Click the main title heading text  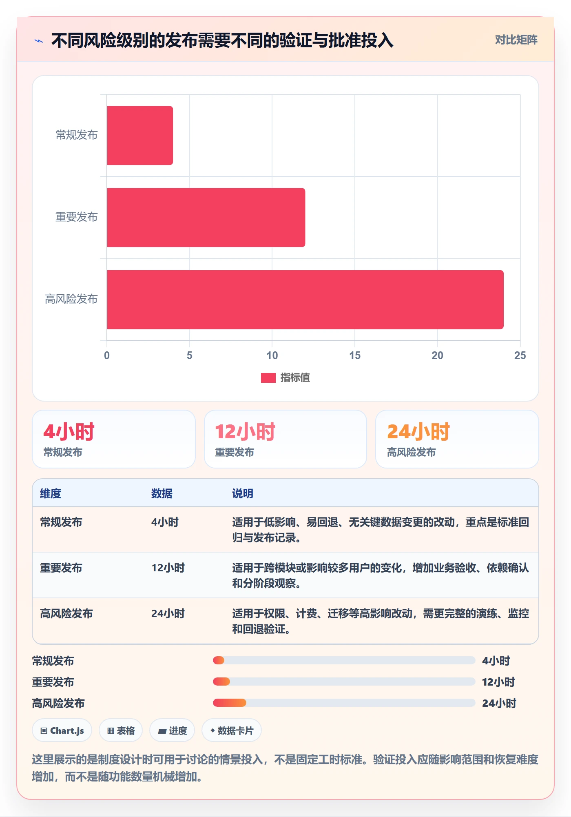pos(222,40)
